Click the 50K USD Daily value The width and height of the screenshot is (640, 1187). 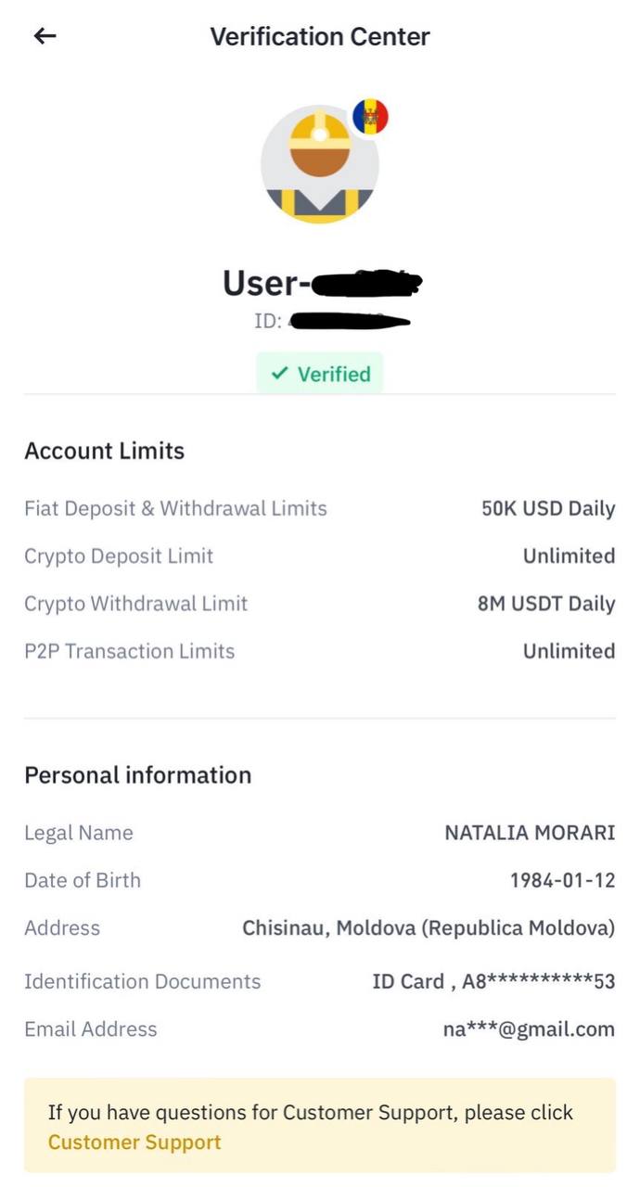(547, 508)
